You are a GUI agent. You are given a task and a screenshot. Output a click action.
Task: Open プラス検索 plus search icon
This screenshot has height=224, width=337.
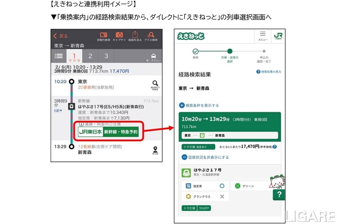151,36
